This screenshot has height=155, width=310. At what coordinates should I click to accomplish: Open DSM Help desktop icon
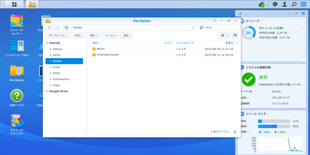pos(17,98)
